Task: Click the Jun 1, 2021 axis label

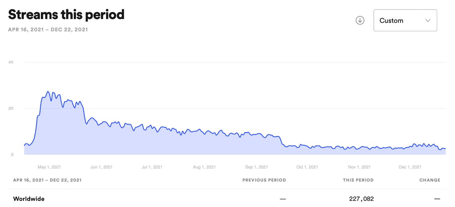Action: pos(101,167)
